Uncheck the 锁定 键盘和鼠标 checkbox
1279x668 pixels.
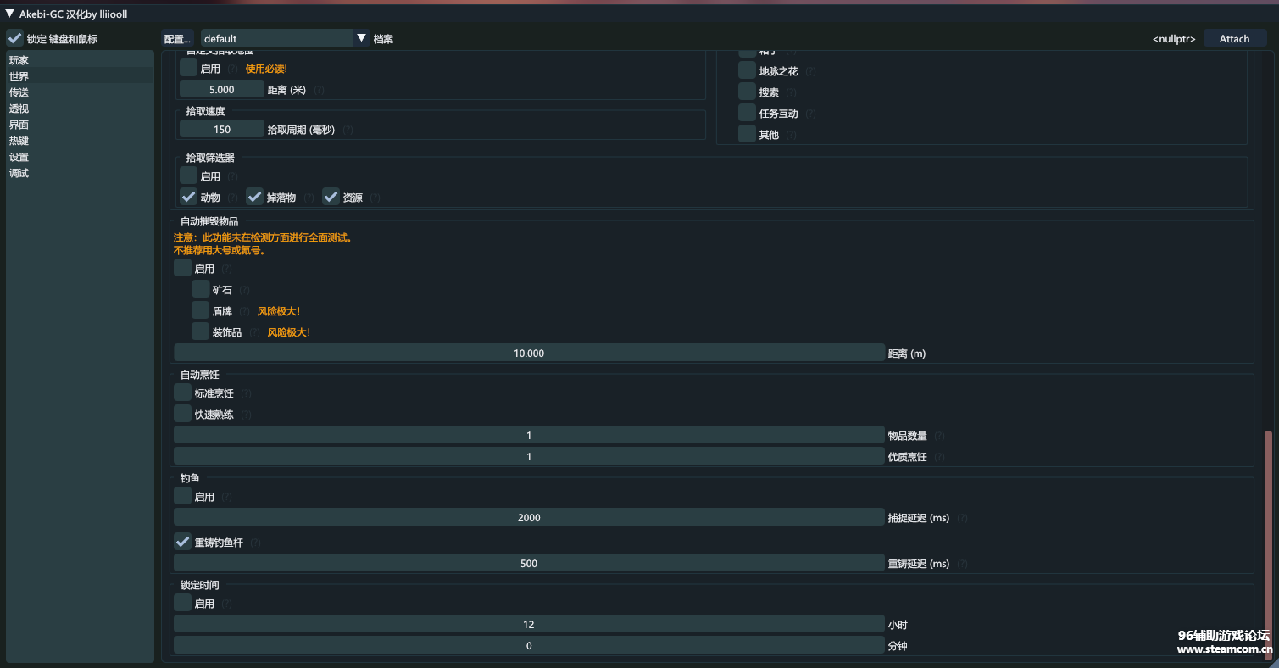[x=15, y=39]
